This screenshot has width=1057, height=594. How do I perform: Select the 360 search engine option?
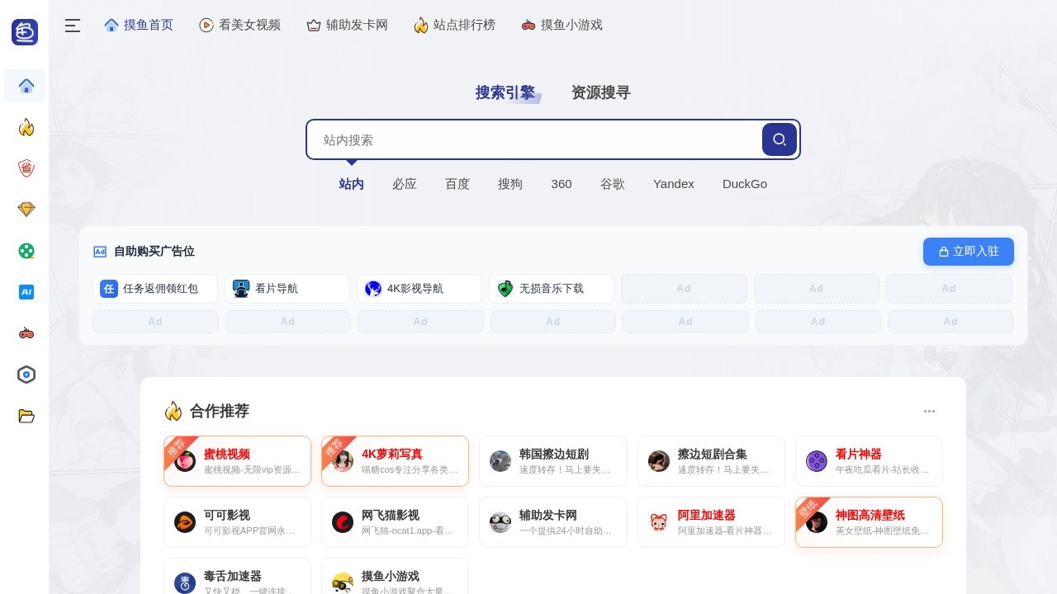click(x=562, y=184)
